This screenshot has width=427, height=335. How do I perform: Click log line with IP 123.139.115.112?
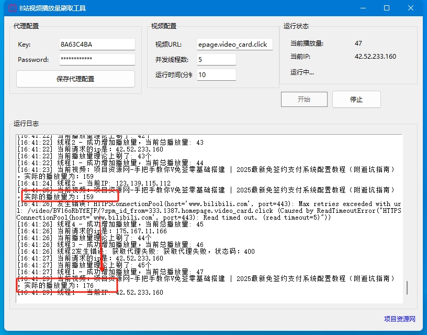94,183
